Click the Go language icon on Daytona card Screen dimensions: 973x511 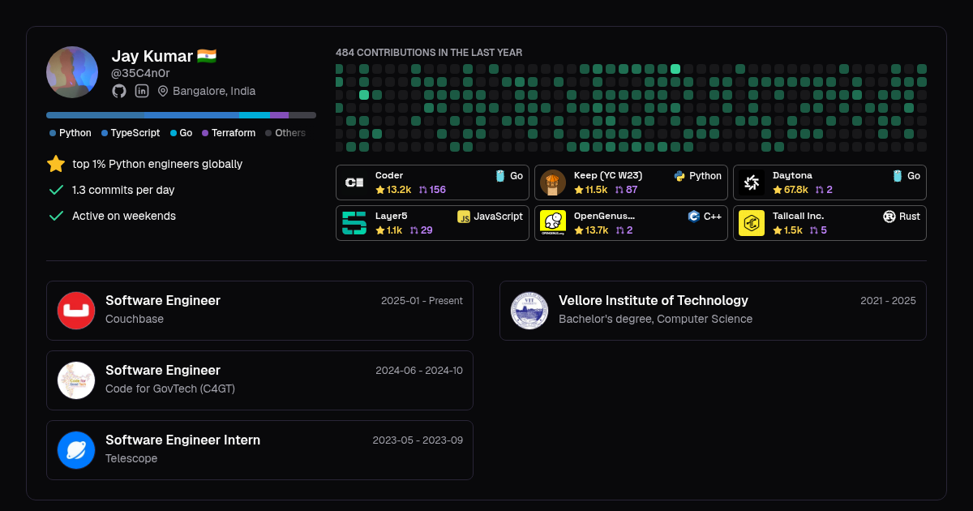click(x=898, y=175)
